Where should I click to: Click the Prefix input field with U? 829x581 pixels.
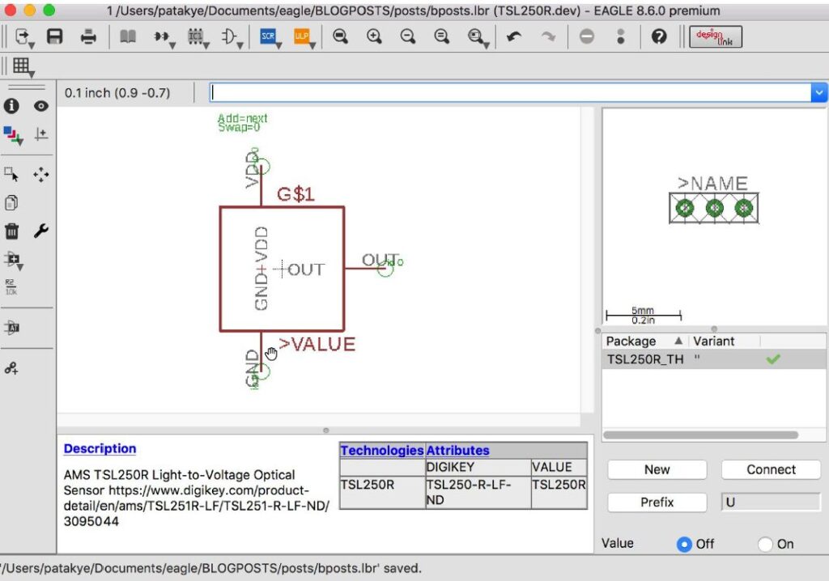(x=771, y=502)
